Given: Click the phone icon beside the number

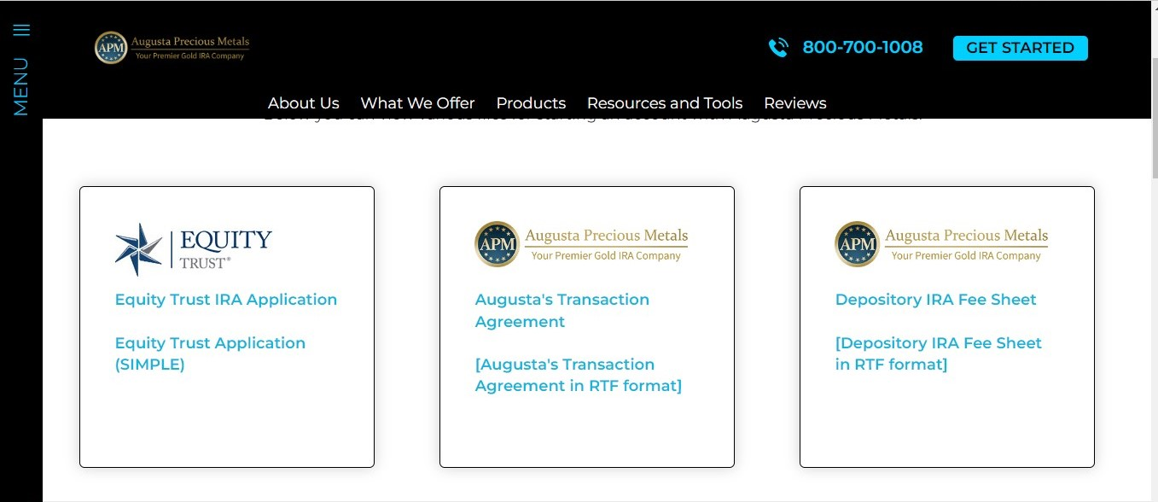Looking at the screenshot, I should click(778, 48).
